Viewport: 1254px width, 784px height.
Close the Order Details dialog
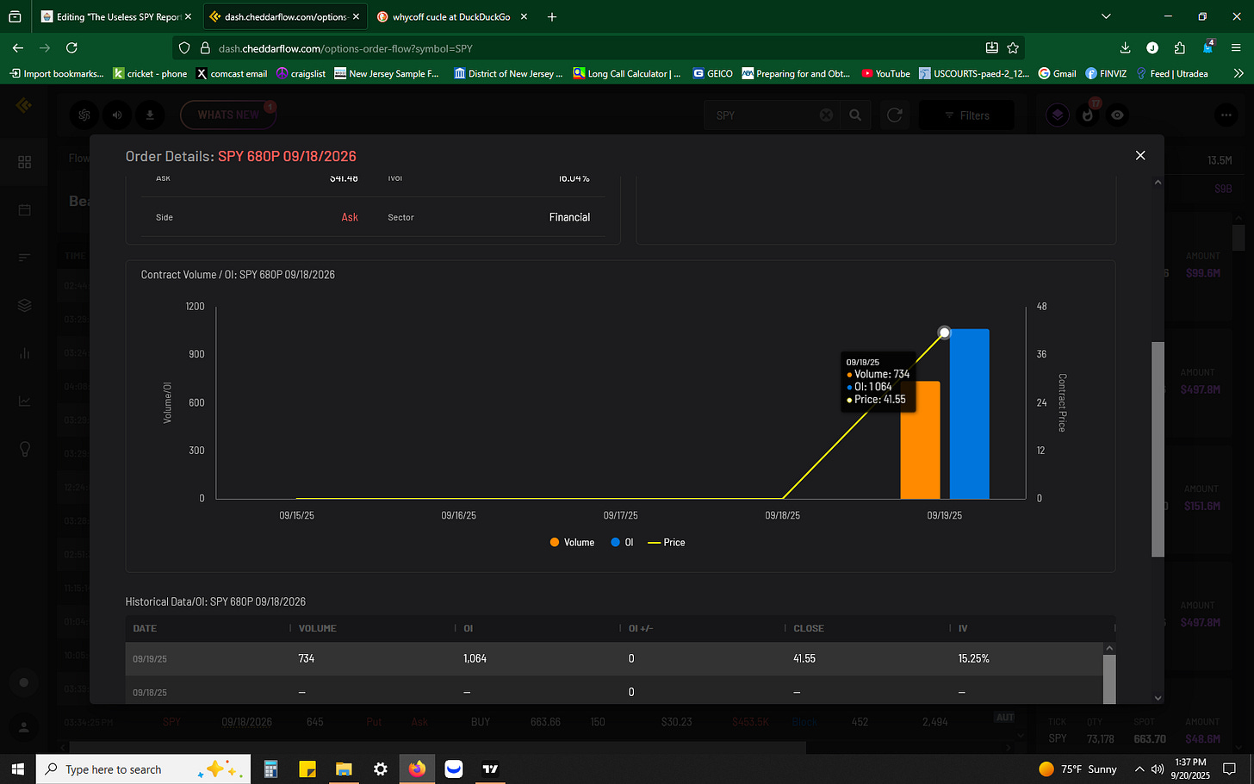[x=1140, y=155]
